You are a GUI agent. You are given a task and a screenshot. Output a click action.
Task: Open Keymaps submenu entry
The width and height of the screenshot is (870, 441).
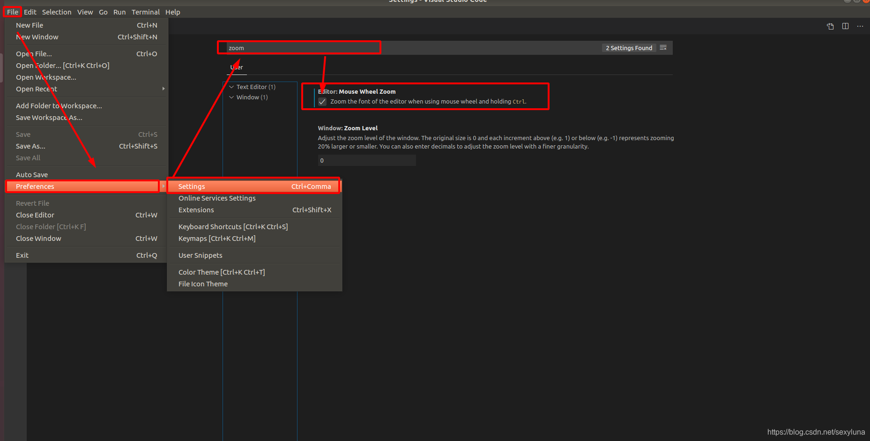point(254,239)
